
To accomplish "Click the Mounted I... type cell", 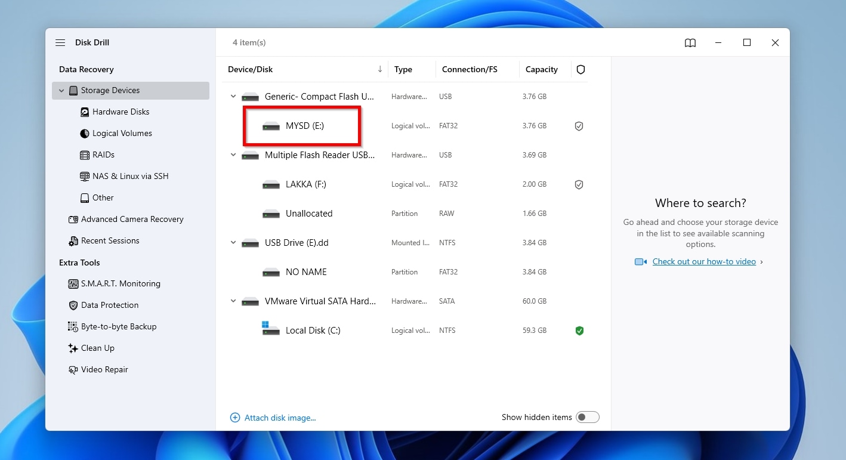I will click(410, 243).
